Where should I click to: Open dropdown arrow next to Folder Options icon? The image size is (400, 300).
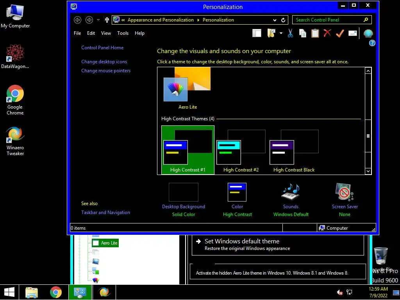[281, 33]
